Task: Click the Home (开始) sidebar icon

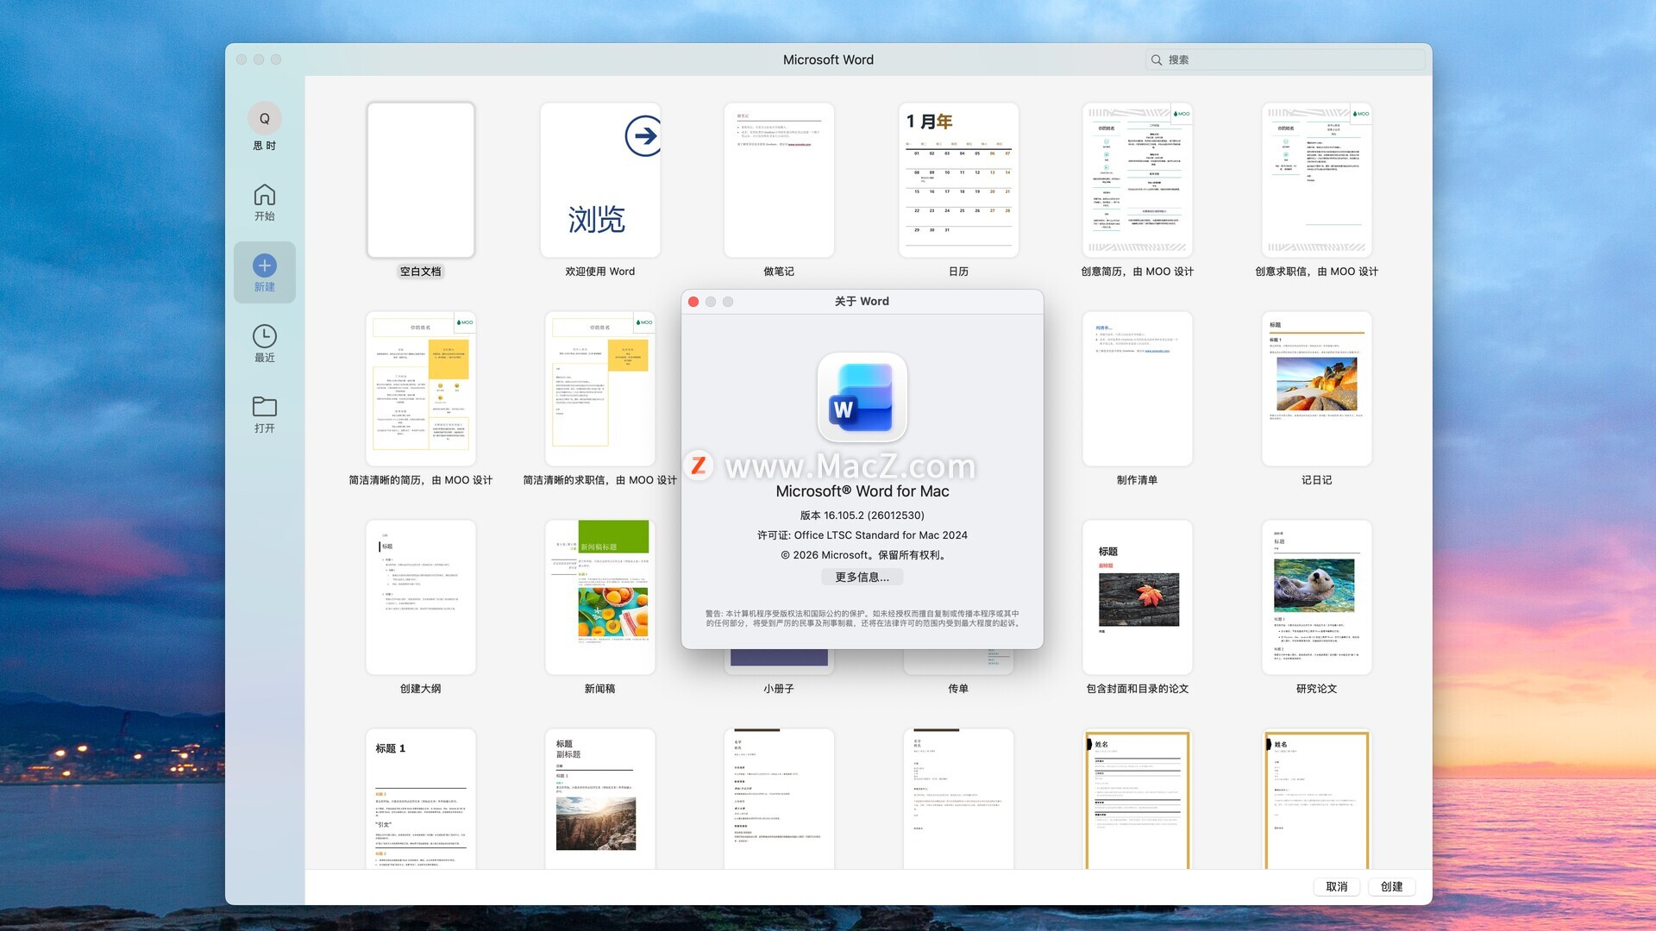Action: click(264, 196)
